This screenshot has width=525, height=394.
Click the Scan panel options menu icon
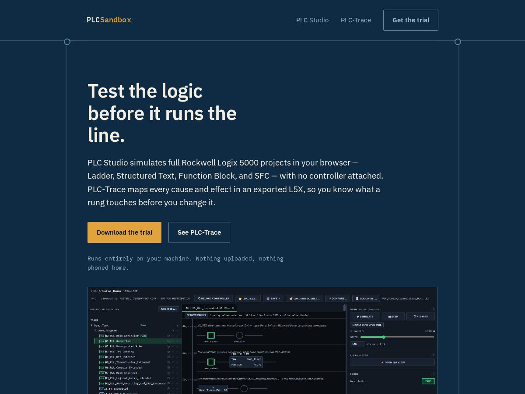point(433,309)
